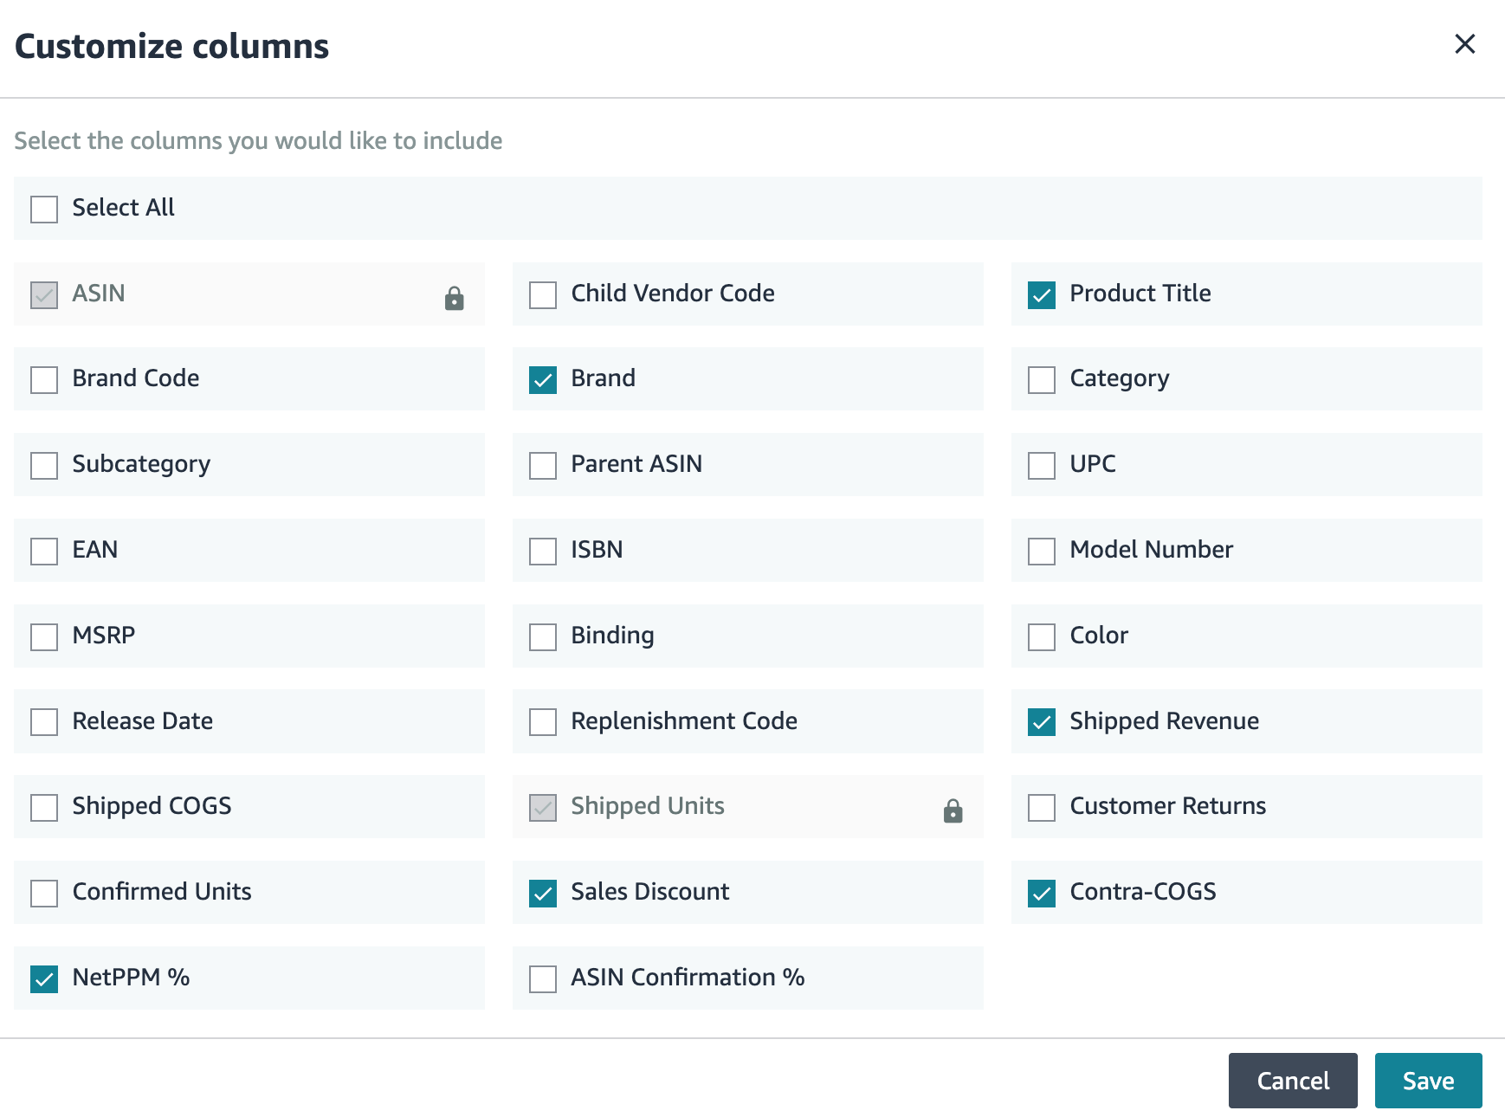This screenshot has height=1117, width=1505.
Task: Uncheck the NetPPM % column
Action: [x=43, y=978]
